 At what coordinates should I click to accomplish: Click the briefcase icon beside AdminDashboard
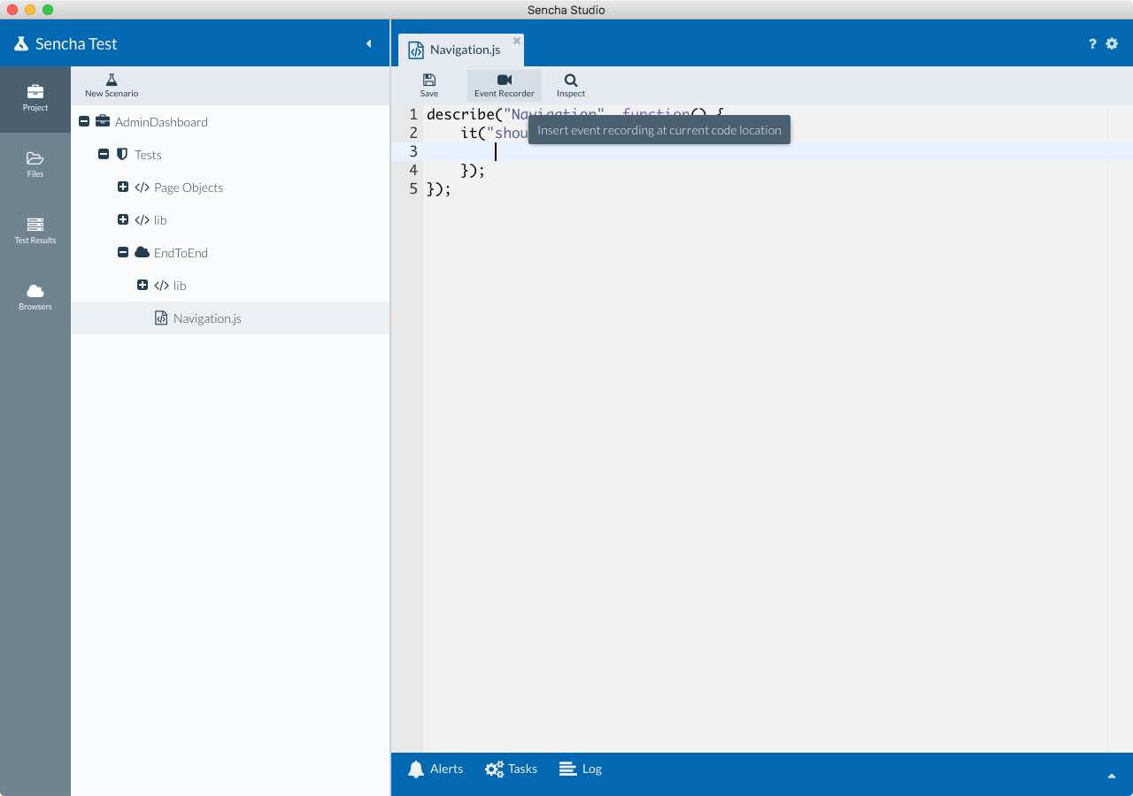(103, 121)
